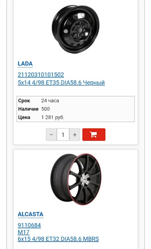Image resolution: width=151 pixels, height=249 pixels.
Task: Follow the article number 21120310101502 link
Action: [41, 75]
